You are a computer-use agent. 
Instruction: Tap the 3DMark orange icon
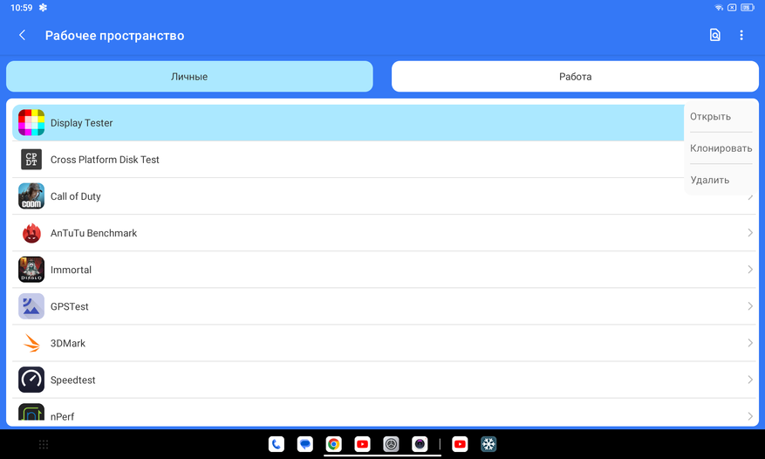click(31, 343)
